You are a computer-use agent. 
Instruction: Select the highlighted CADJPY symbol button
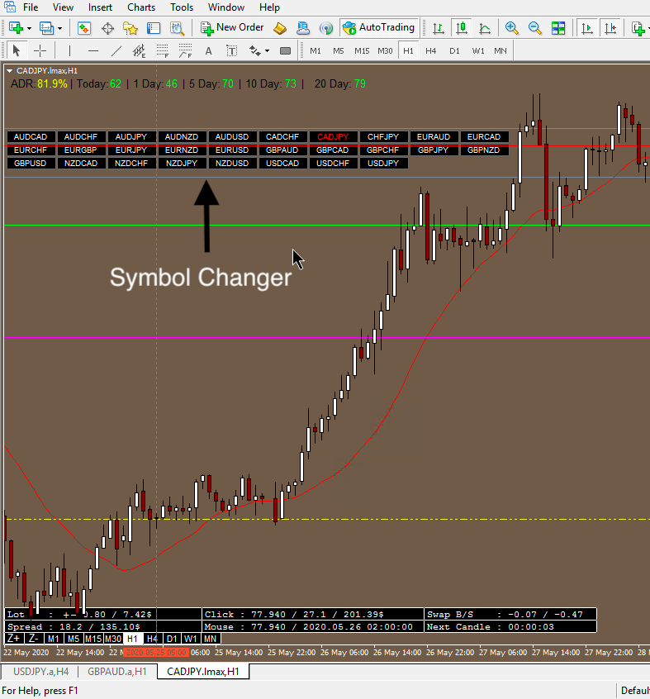(332, 137)
